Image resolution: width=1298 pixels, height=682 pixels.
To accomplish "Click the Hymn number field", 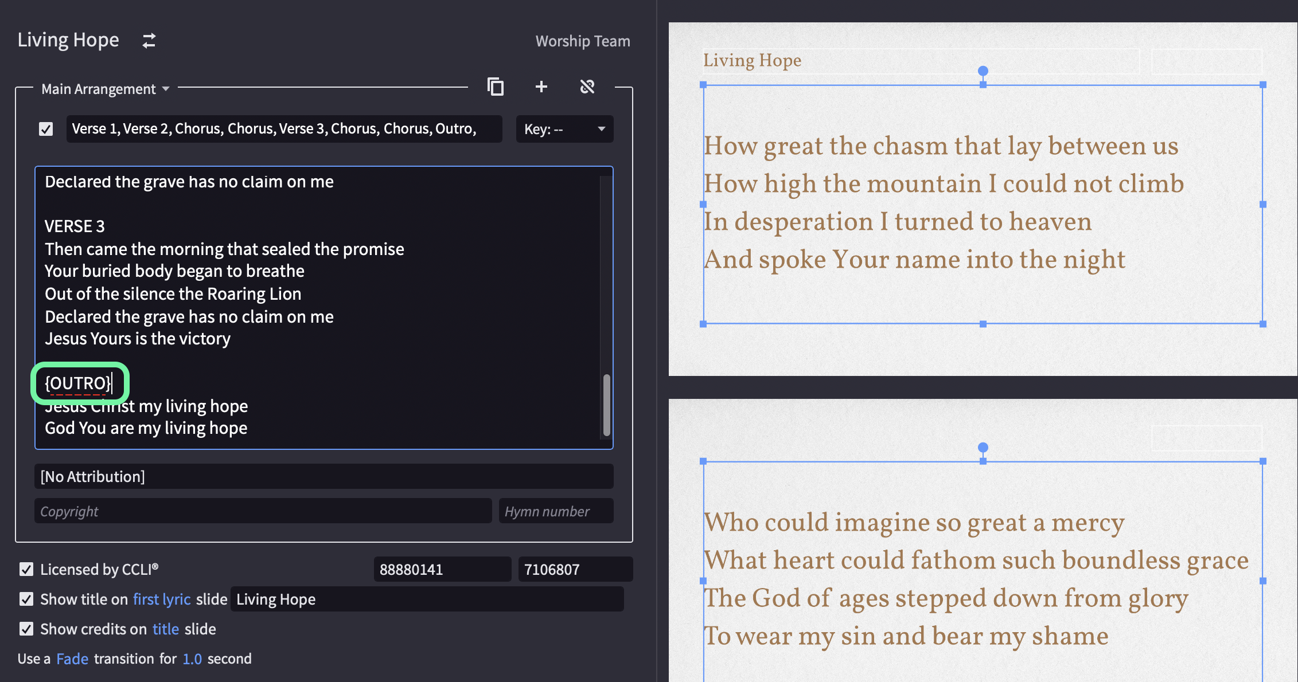I will 556,511.
